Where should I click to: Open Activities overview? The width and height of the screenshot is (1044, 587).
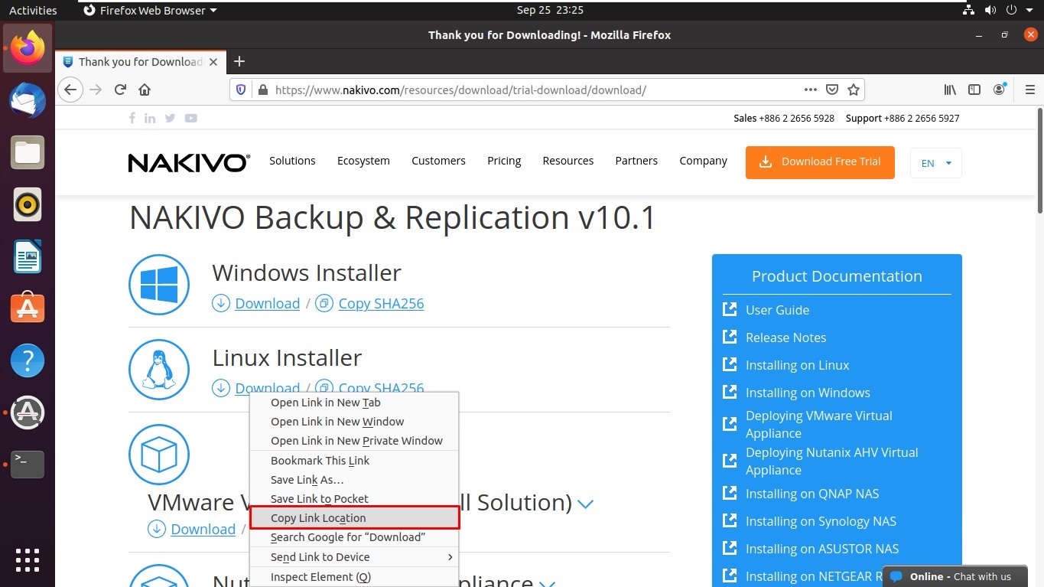(33, 10)
